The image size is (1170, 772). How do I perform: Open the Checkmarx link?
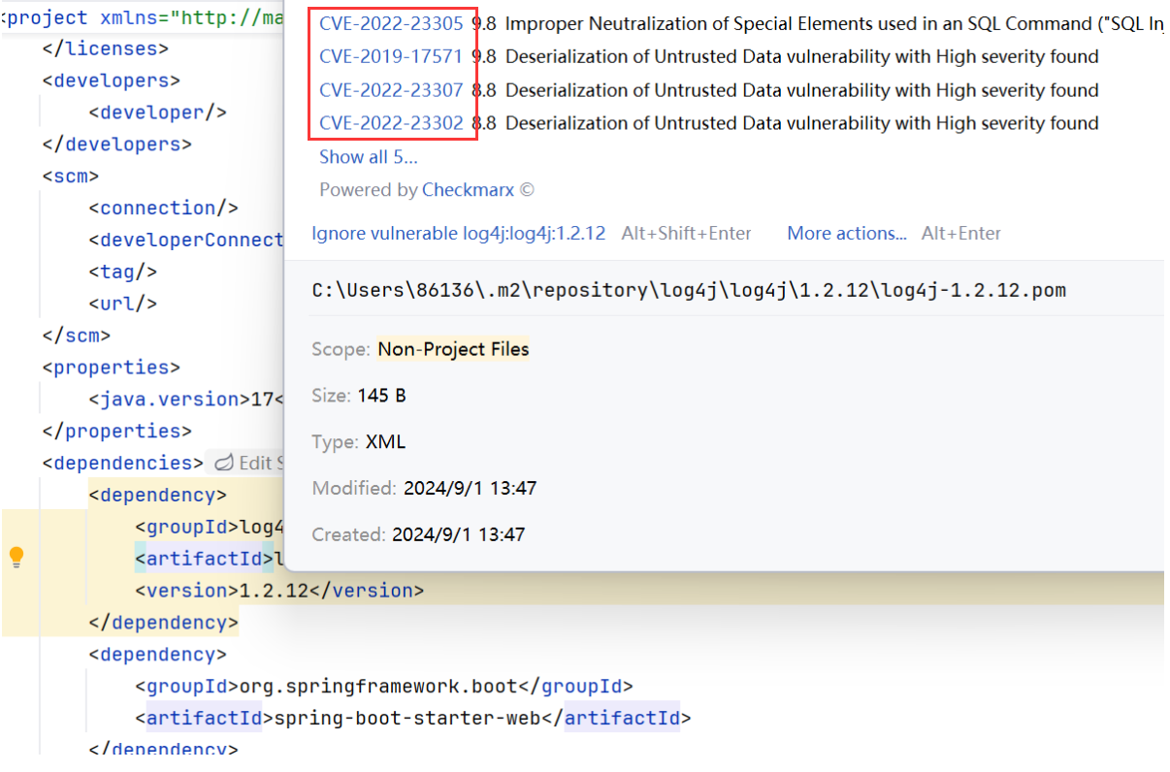pyautogui.click(x=468, y=190)
